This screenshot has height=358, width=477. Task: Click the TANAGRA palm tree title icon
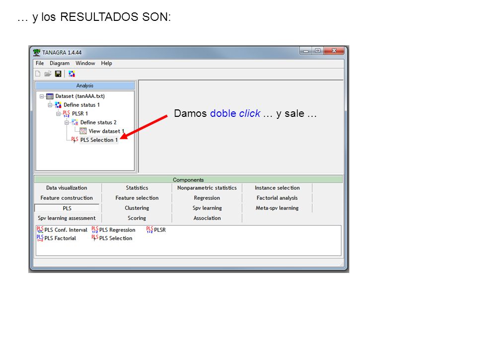pyautogui.click(x=36, y=52)
